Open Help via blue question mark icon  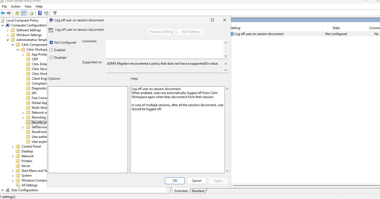click(40, 13)
